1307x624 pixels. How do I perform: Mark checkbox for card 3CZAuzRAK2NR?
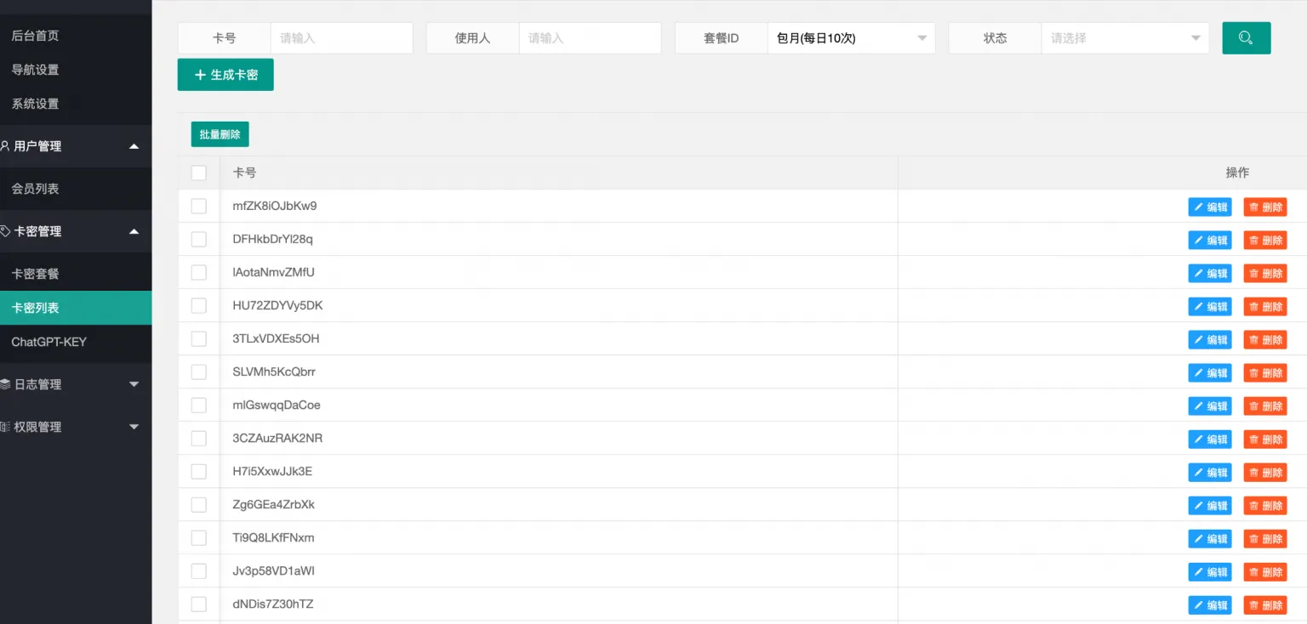click(199, 438)
